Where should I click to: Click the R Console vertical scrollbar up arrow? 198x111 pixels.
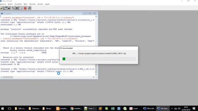[96, 16]
